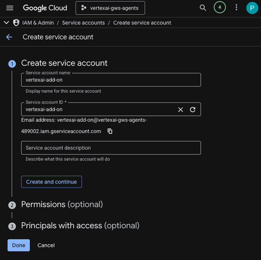Viewport: 261px width, 260px height.
Task: Go to Service accounts breadcrumb
Action: click(83, 23)
